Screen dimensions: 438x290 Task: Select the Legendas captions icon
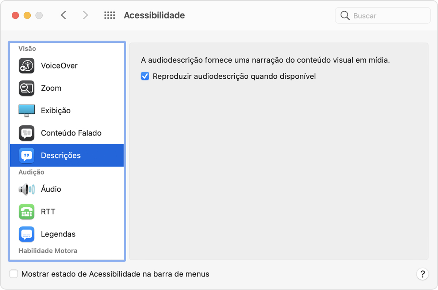pyautogui.click(x=27, y=234)
